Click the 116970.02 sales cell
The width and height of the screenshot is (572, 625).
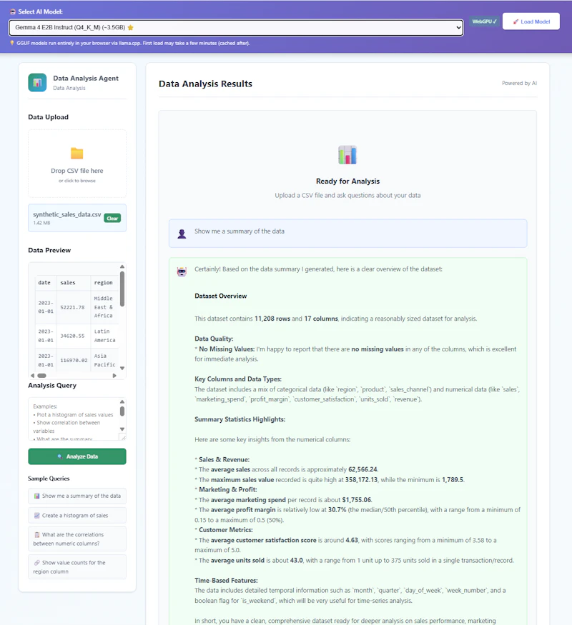(x=74, y=360)
